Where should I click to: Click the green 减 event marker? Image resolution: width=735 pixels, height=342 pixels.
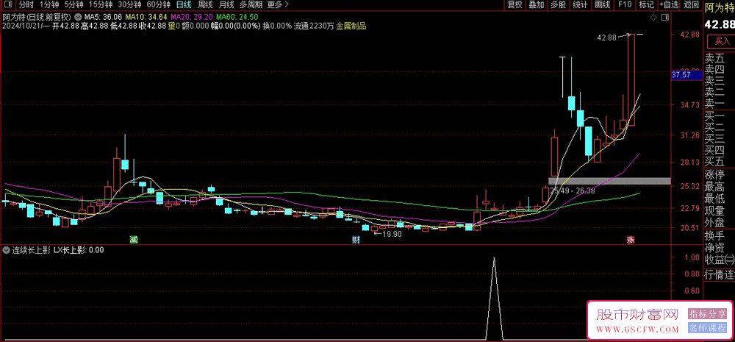[134, 240]
